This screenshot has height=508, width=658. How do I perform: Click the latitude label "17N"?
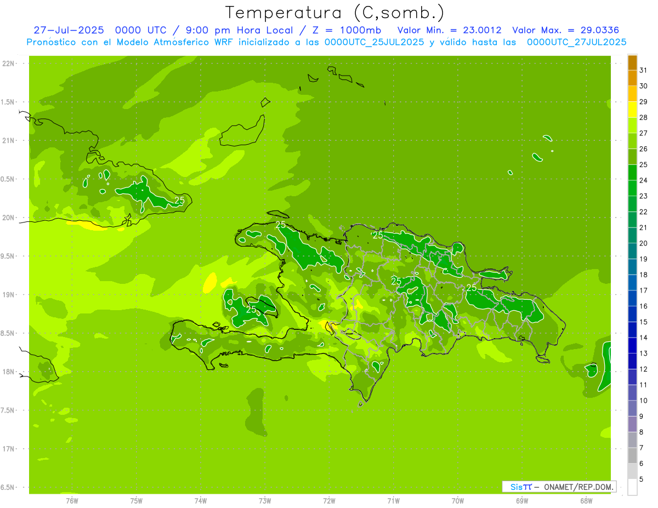pos(8,449)
